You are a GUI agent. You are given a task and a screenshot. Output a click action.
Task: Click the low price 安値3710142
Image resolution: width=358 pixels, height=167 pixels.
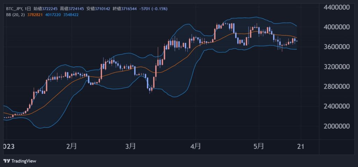click(98, 9)
